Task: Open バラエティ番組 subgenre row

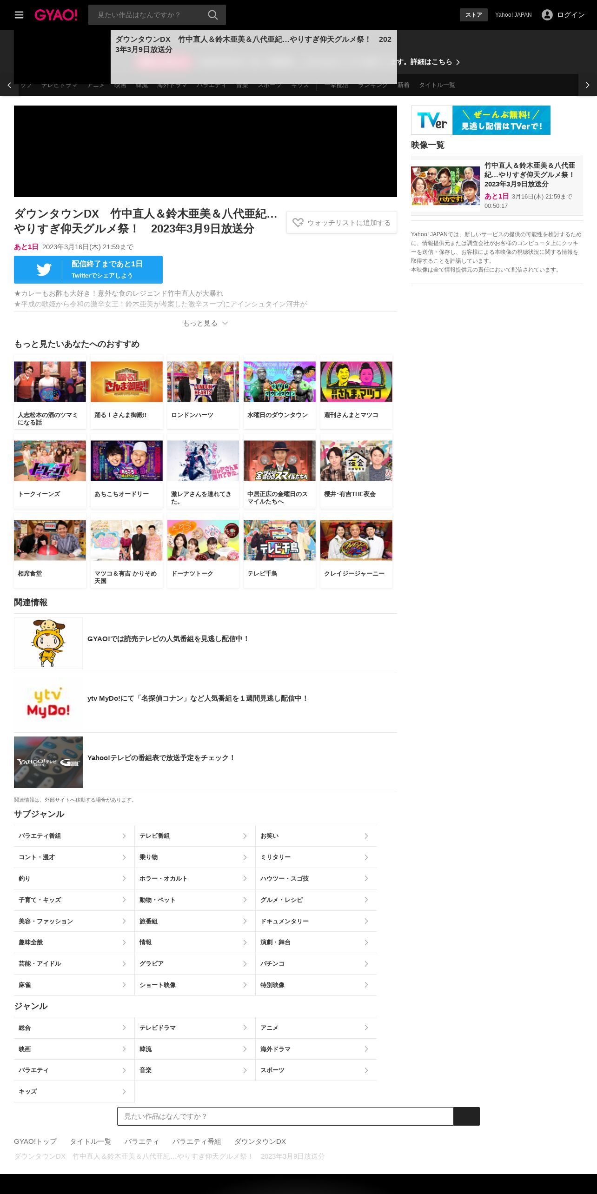Action: (x=74, y=836)
